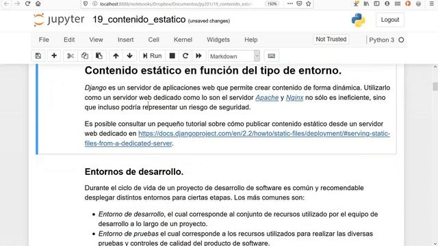Go to browser home page icon

tap(38, 3)
